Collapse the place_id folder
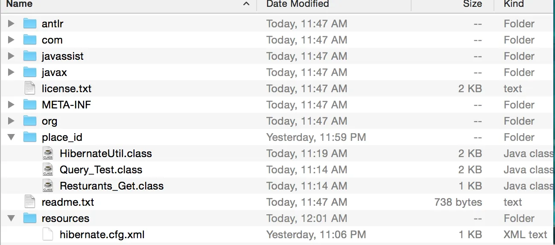555x245 pixels. pos(11,137)
